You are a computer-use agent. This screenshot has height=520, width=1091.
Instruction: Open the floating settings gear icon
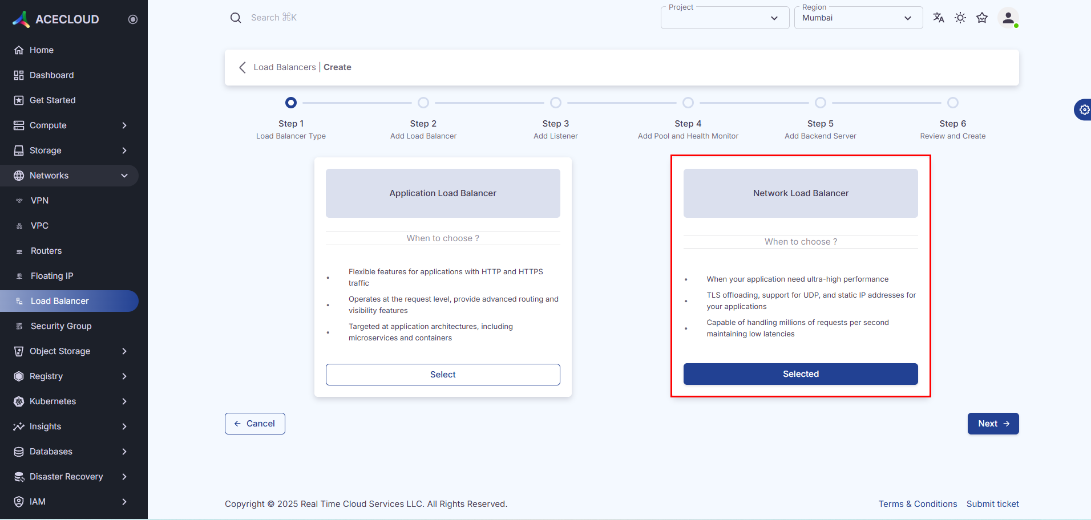click(1084, 109)
